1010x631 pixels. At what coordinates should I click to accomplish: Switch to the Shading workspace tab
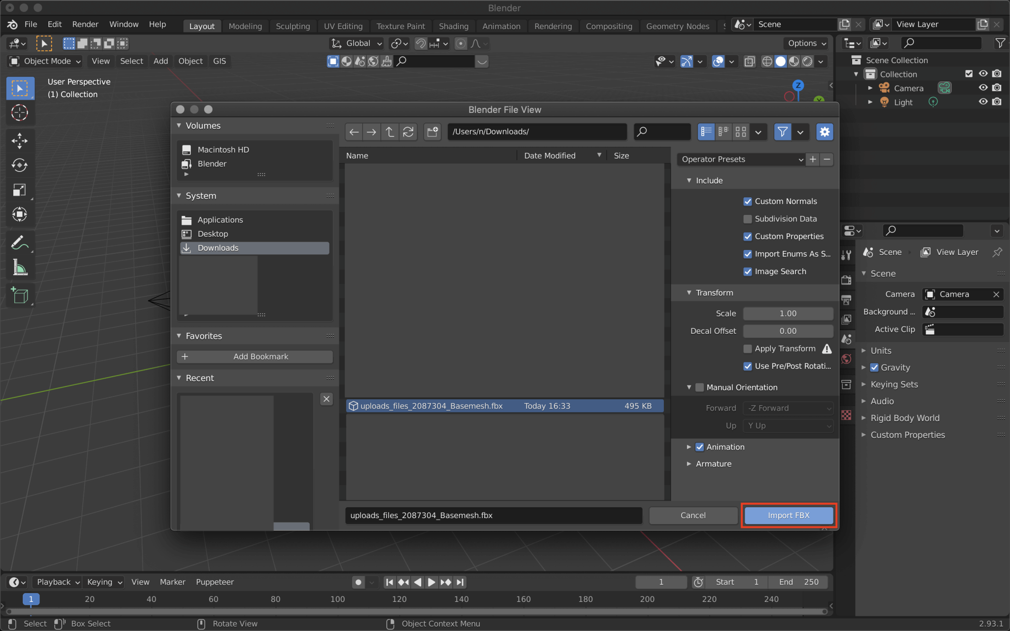pos(453,26)
